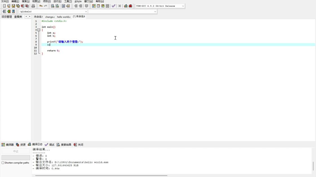Collapse the main function code fold
Image resolution: width=316 pixels, height=177 pixels.
pos(39,30)
